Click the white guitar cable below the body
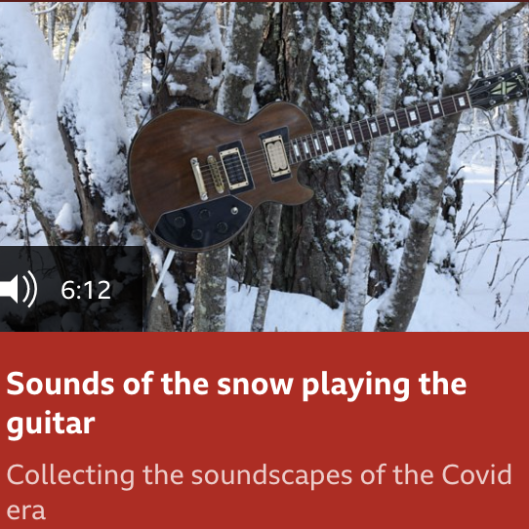Viewport: 529px width, 529px height. (163, 273)
